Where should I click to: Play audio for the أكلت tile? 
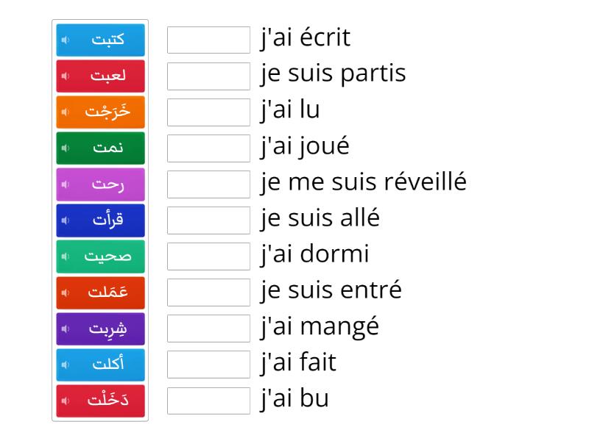pyautogui.click(x=66, y=364)
